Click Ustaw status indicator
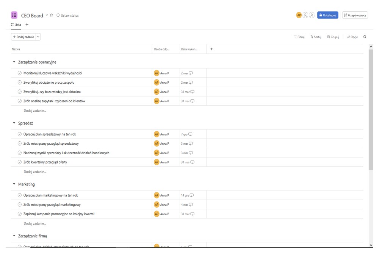379x253 pixels. click(67, 16)
